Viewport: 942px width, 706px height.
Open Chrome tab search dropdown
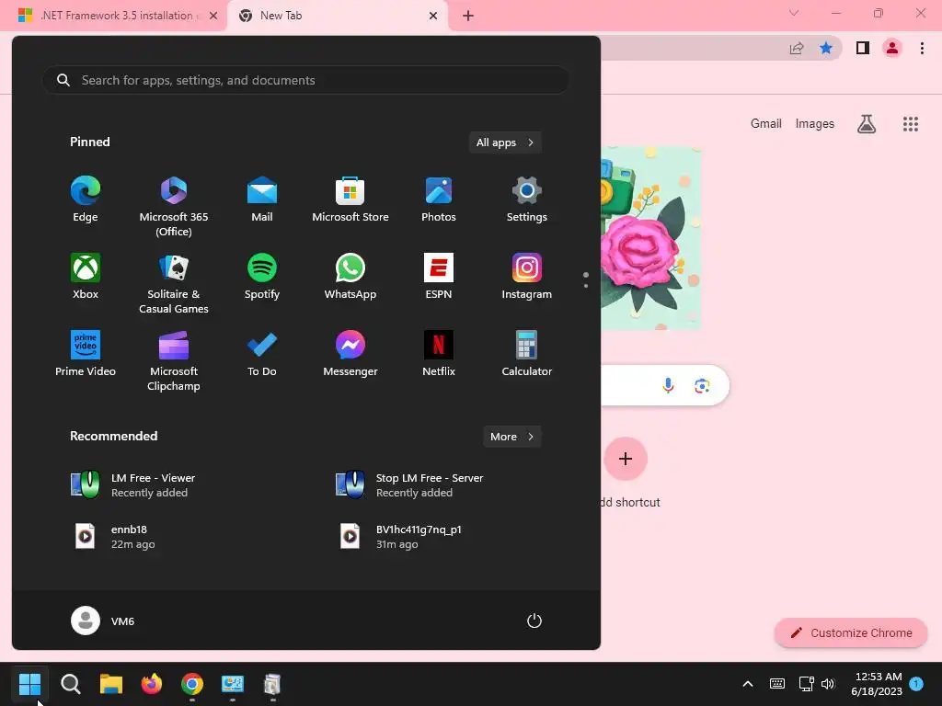[x=794, y=13]
